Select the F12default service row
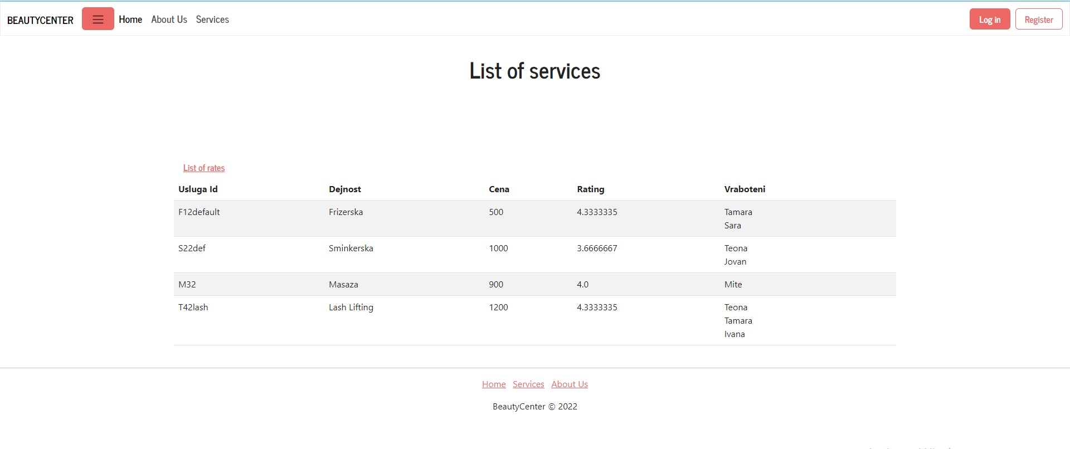The width and height of the screenshot is (1070, 449). pyautogui.click(x=199, y=212)
